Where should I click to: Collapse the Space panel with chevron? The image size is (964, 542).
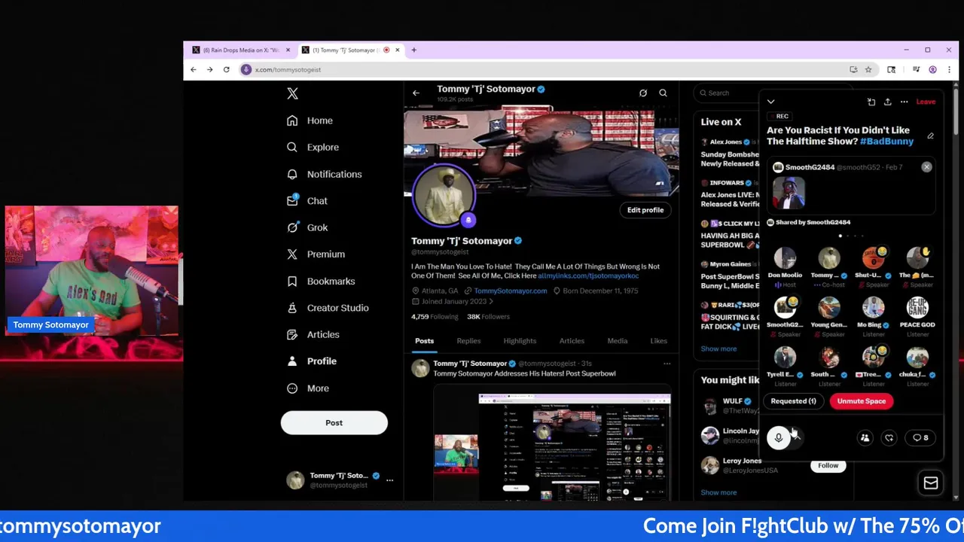(770, 102)
